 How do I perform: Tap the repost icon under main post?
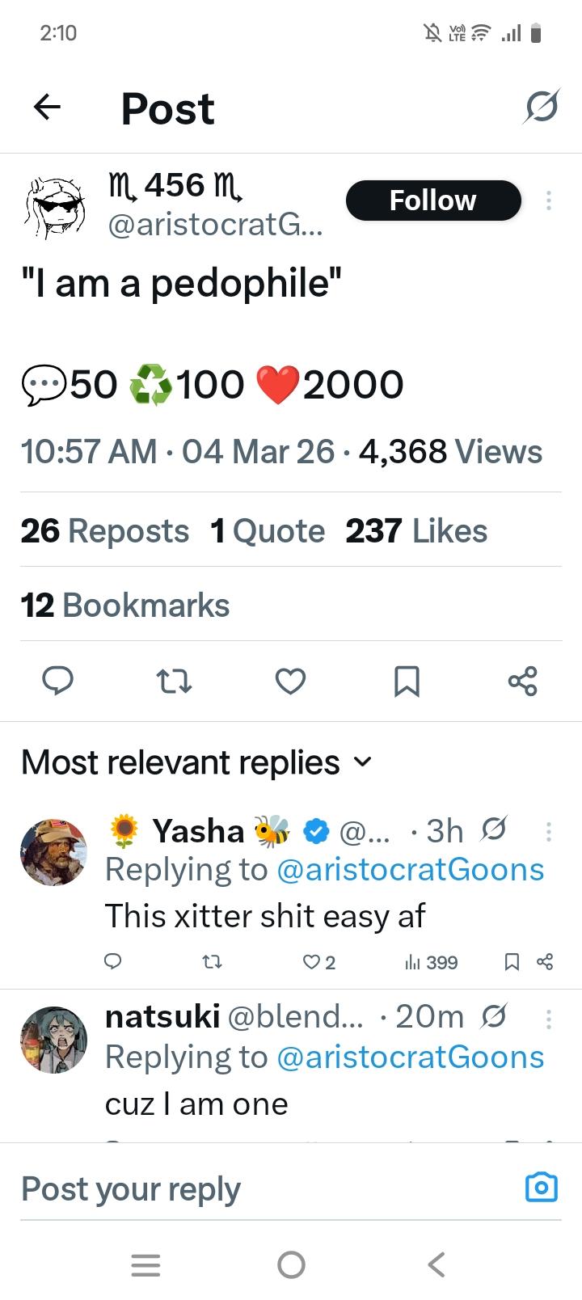[x=173, y=682]
